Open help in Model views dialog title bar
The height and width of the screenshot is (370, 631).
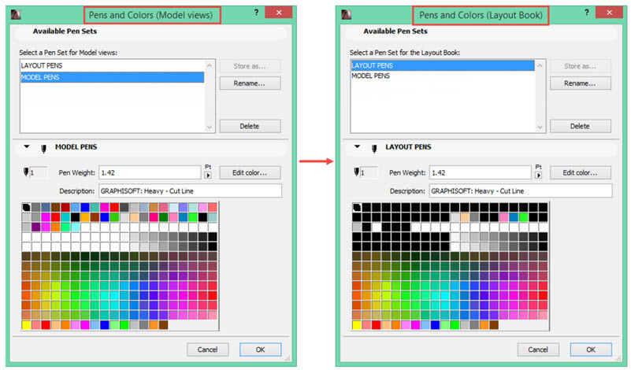256,13
